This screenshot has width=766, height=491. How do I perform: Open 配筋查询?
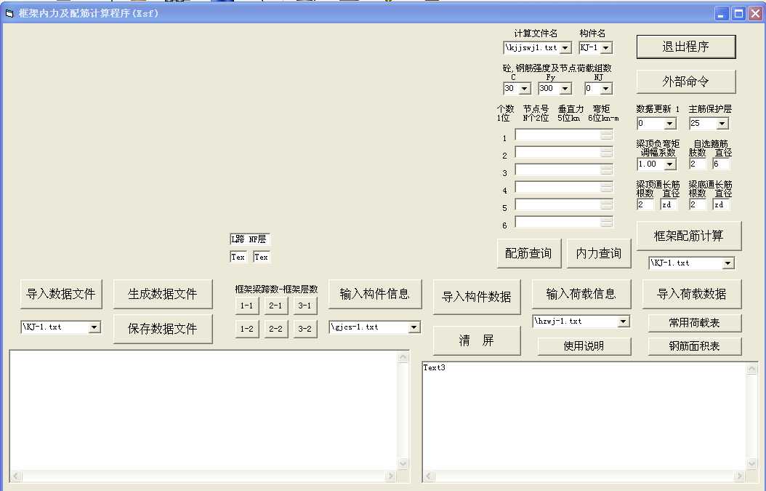[x=528, y=253]
